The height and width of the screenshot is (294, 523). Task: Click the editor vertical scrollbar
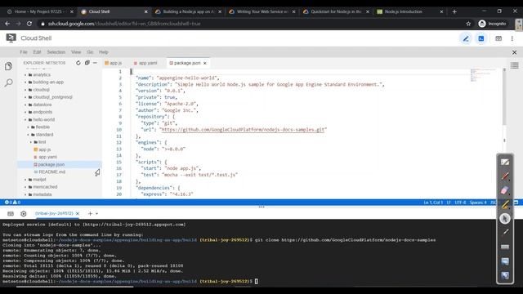coord(504,97)
